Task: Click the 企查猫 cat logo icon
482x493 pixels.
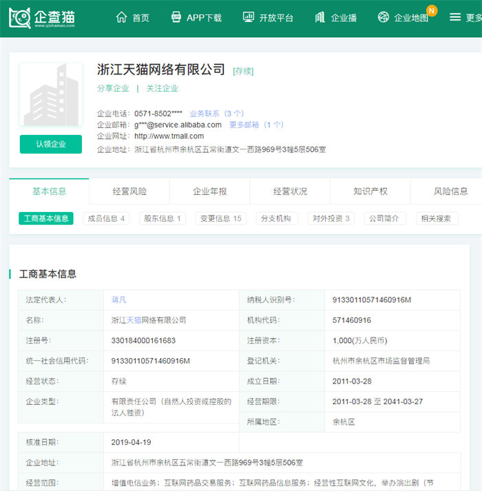Action: click(x=19, y=18)
